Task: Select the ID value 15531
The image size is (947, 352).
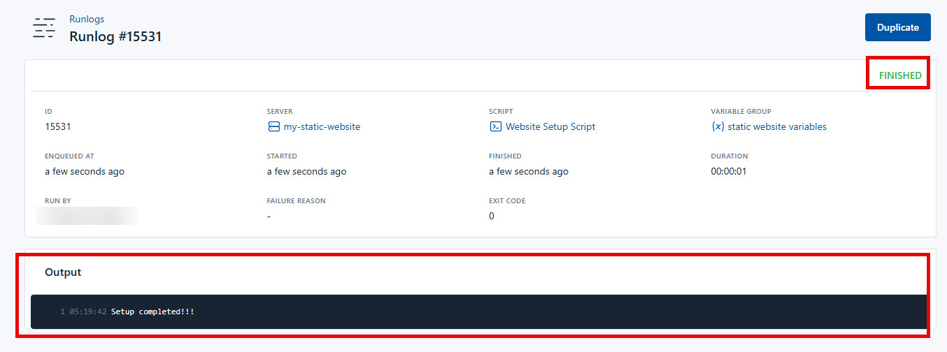Action: click(x=58, y=126)
